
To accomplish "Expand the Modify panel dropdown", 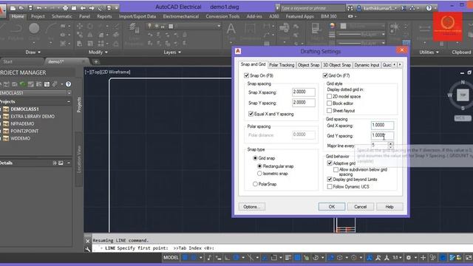I will (x=98, y=52).
